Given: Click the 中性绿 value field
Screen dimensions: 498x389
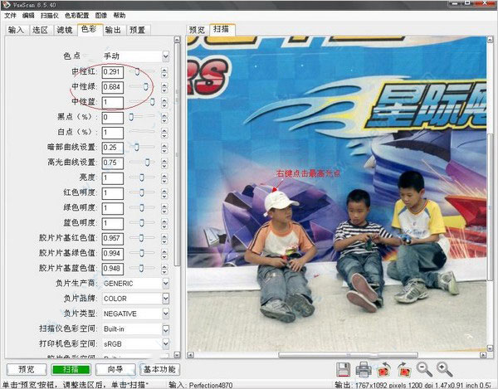Looking at the screenshot, I should point(112,87).
